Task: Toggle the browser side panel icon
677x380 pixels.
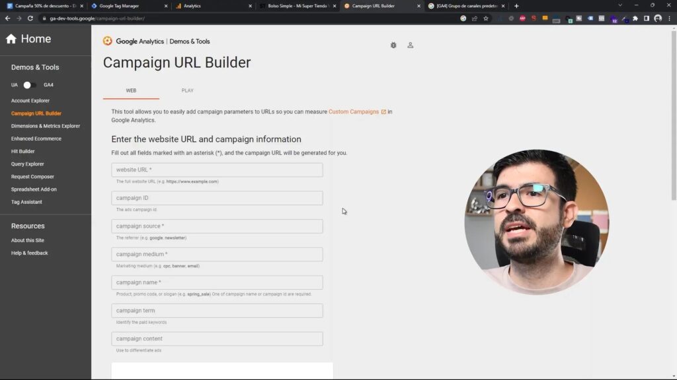Action: click(x=647, y=18)
